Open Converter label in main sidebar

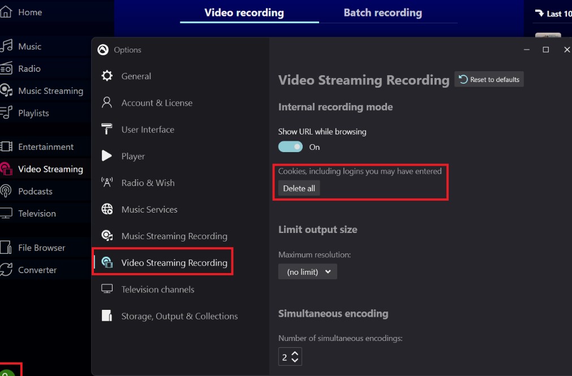tap(37, 270)
